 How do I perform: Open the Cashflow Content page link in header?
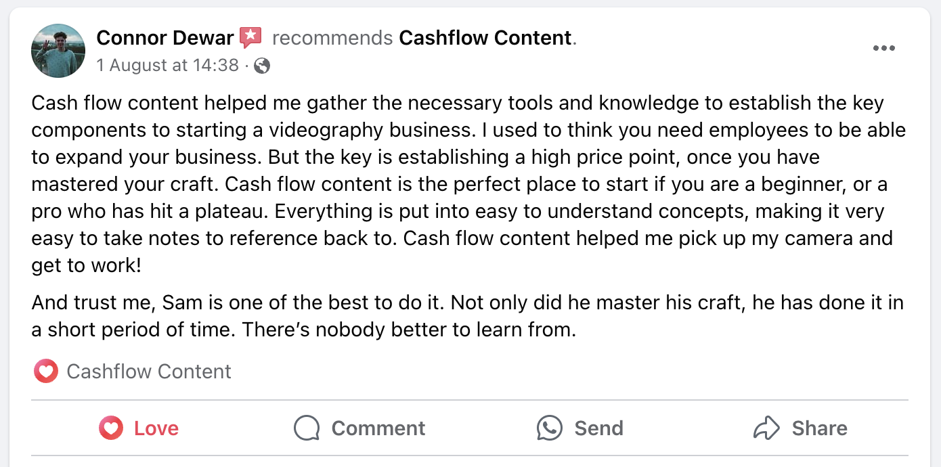pyautogui.click(x=485, y=38)
